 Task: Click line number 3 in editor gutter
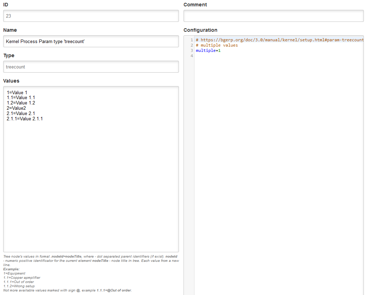192,50
